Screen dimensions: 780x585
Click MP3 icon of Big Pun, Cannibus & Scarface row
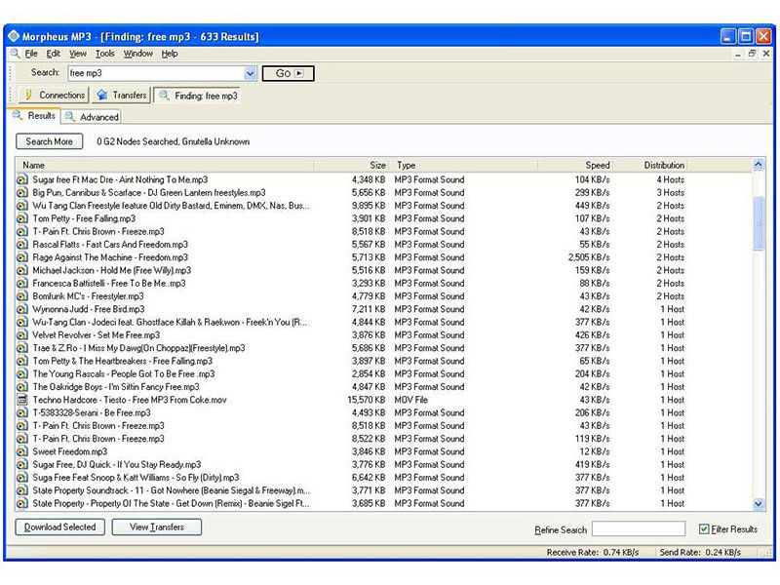(x=21, y=192)
